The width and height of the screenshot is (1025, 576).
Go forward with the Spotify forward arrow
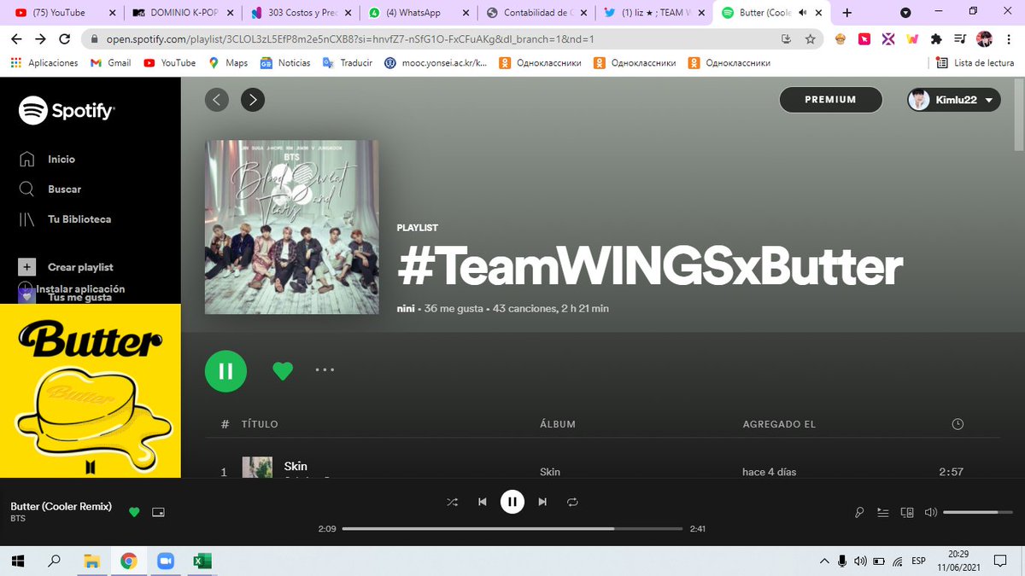(253, 100)
